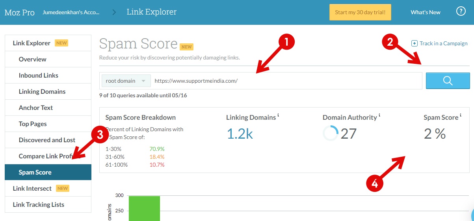Screen dimensions: 474x221
Task: Click the 61-100% row label
Action: (x=117, y=165)
